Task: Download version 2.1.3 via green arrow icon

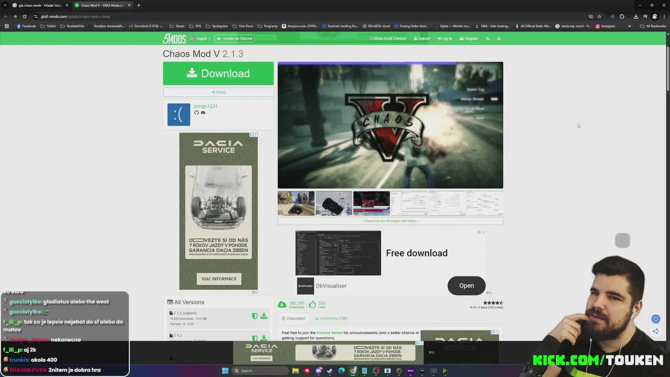Action: point(264,316)
